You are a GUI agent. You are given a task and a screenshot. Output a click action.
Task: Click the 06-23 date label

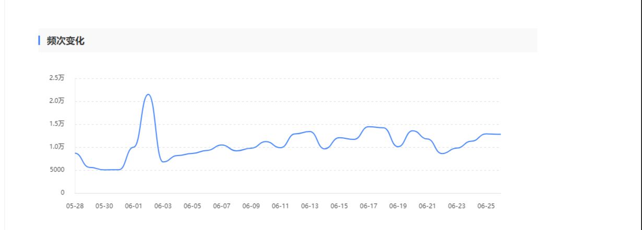point(457,206)
